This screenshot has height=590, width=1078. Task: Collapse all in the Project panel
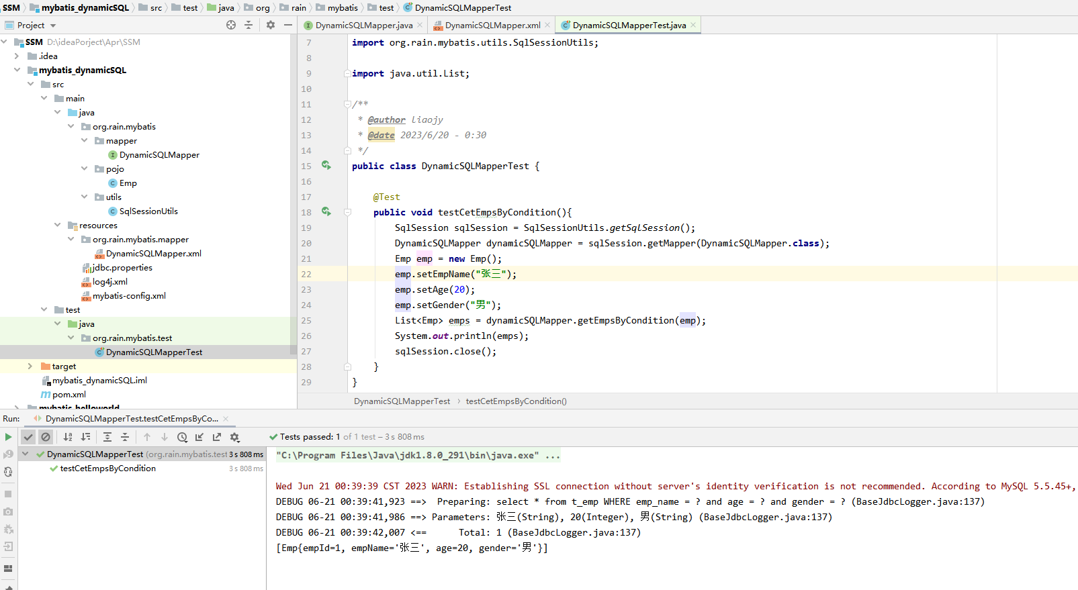249,25
